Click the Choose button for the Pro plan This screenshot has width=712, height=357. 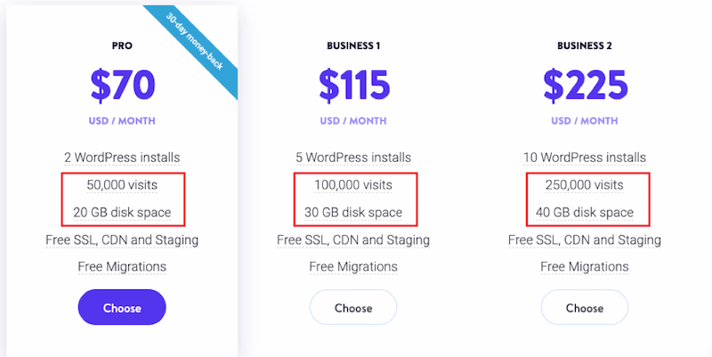(x=122, y=307)
